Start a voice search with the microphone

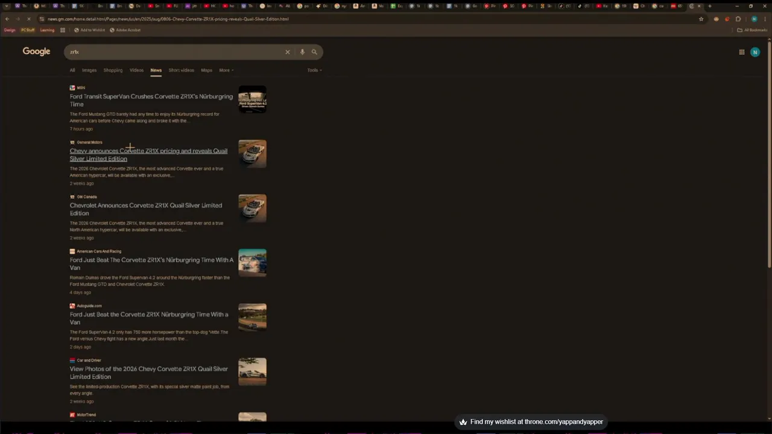pos(302,52)
